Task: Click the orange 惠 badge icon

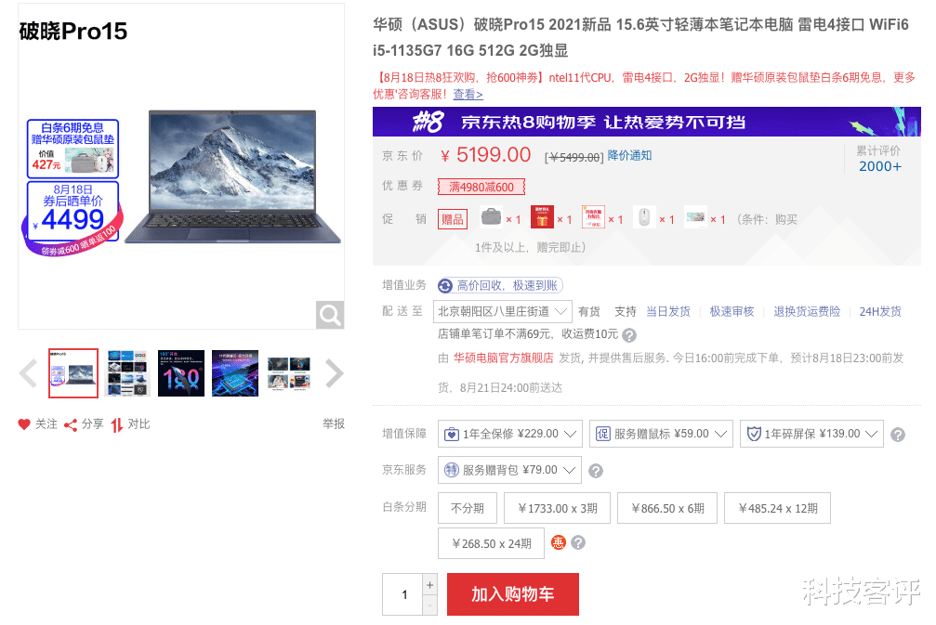Action: click(x=558, y=542)
